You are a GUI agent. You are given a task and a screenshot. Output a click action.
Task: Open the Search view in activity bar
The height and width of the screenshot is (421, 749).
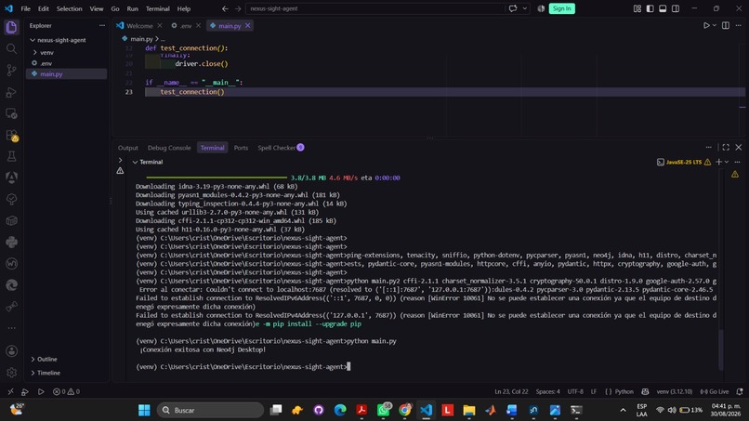tap(11, 48)
